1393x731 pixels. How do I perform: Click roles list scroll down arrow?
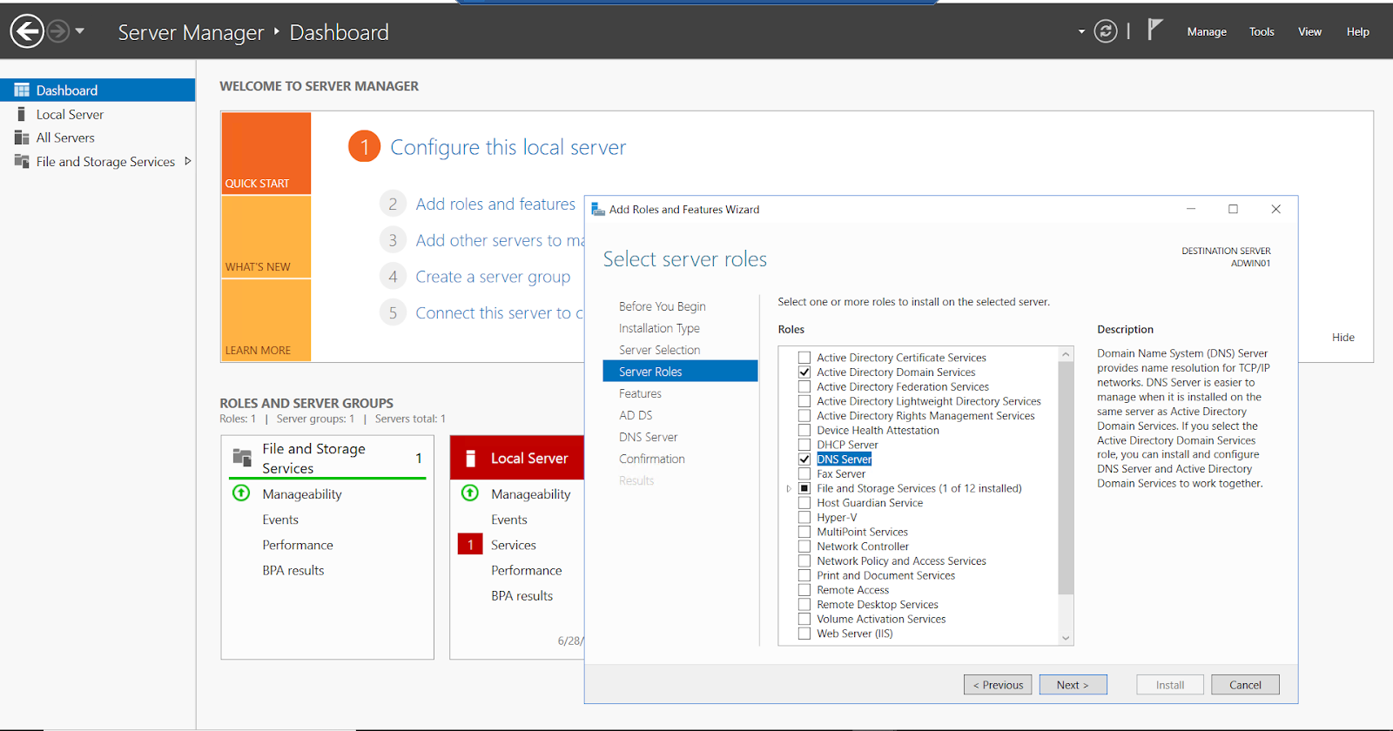[1066, 638]
